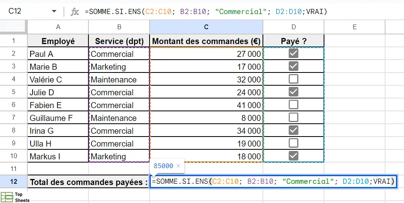Select column B header
This screenshot has height=203, width=404.
(119, 27)
